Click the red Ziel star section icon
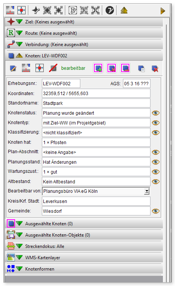 pyautogui.click(x=11, y=22)
